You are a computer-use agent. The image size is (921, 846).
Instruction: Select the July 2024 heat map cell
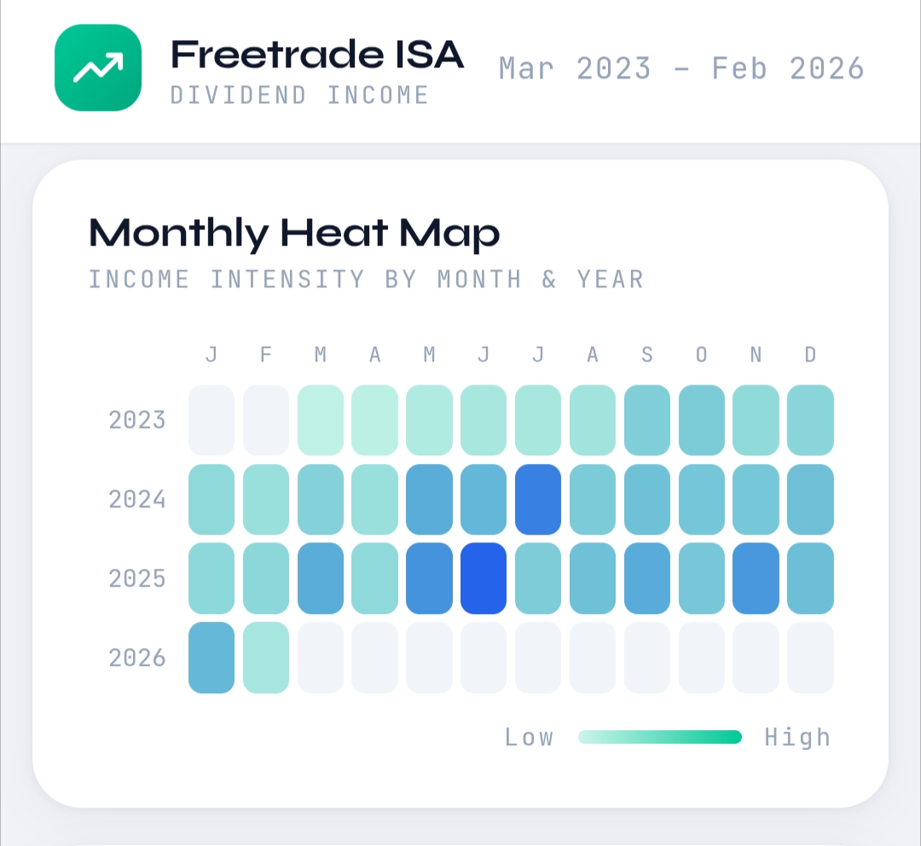point(538,499)
